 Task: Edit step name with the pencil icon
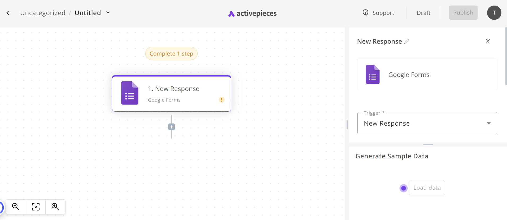click(x=407, y=41)
